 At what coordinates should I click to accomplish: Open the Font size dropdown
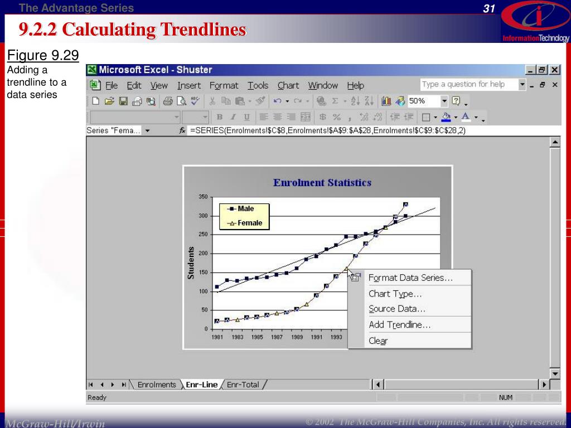point(205,117)
